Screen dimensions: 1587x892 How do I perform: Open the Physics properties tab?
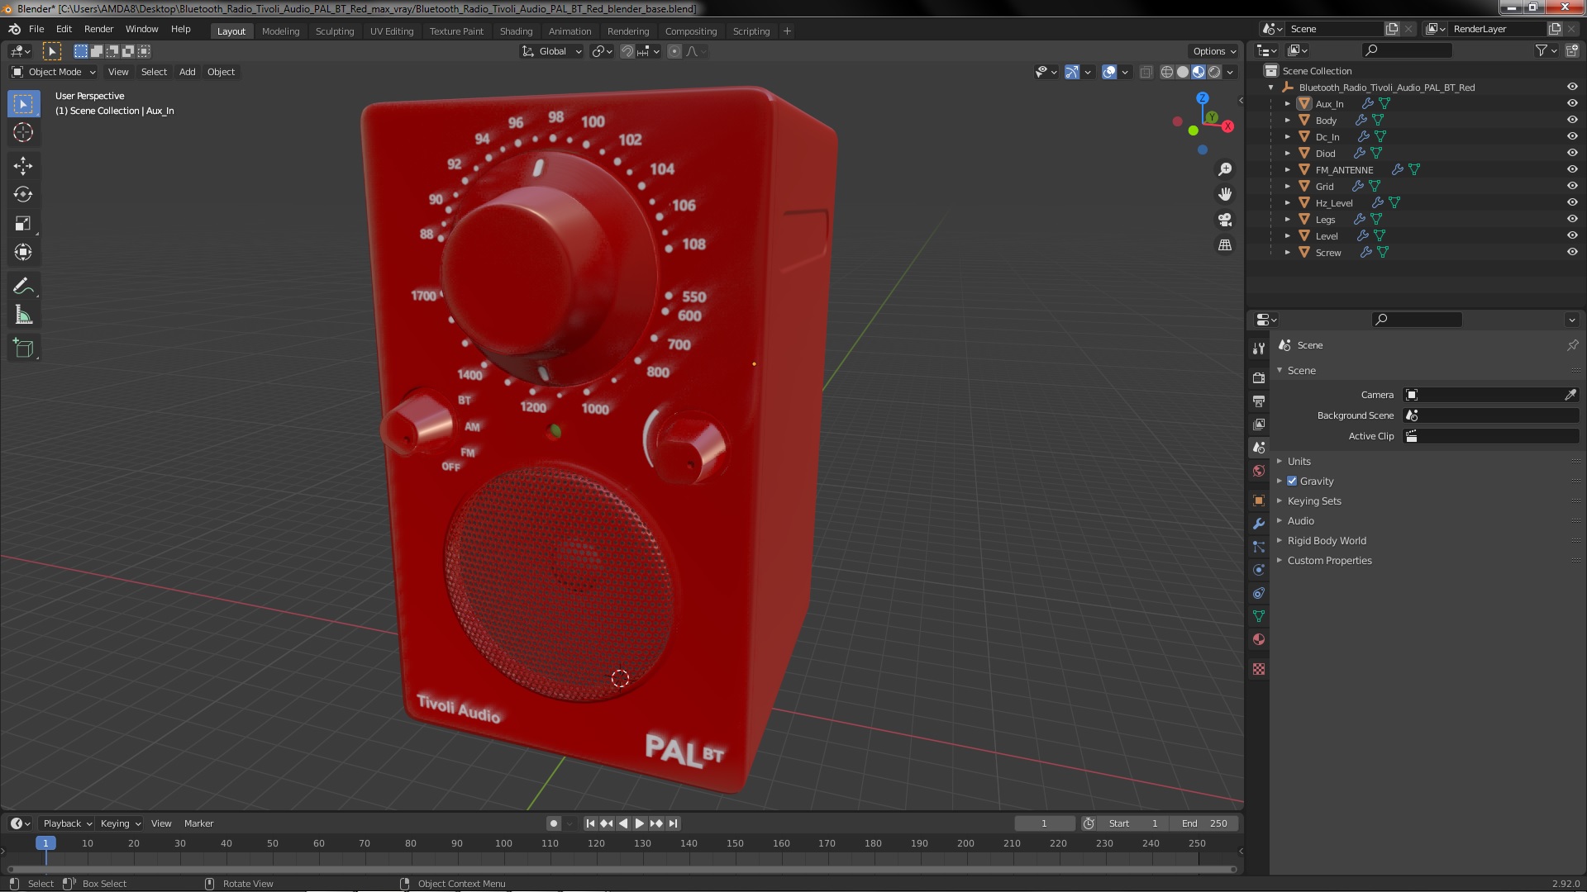tap(1258, 570)
